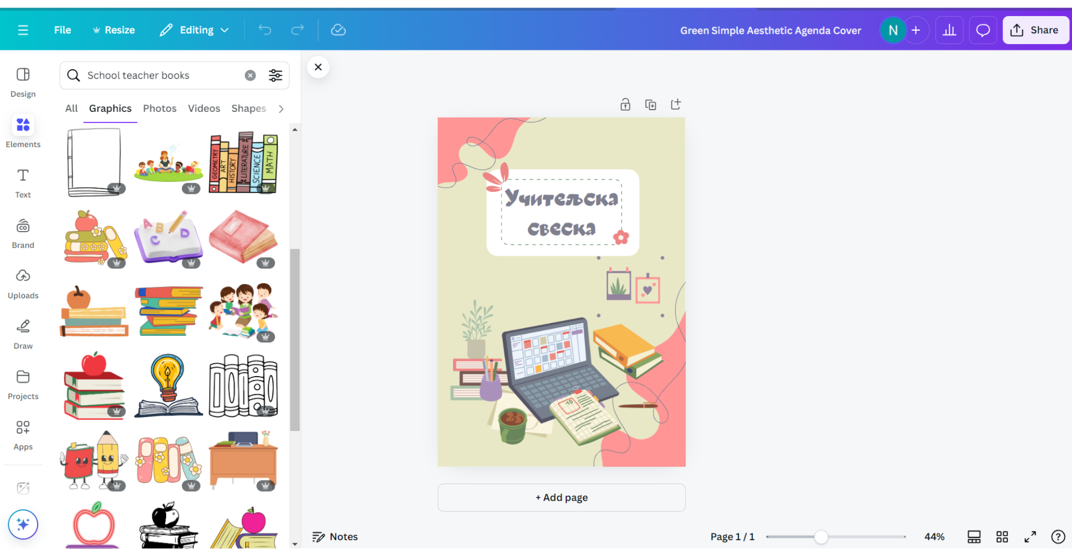This screenshot has height=554, width=1072.
Task: Select the light bulb on book graphic
Action: (168, 385)
